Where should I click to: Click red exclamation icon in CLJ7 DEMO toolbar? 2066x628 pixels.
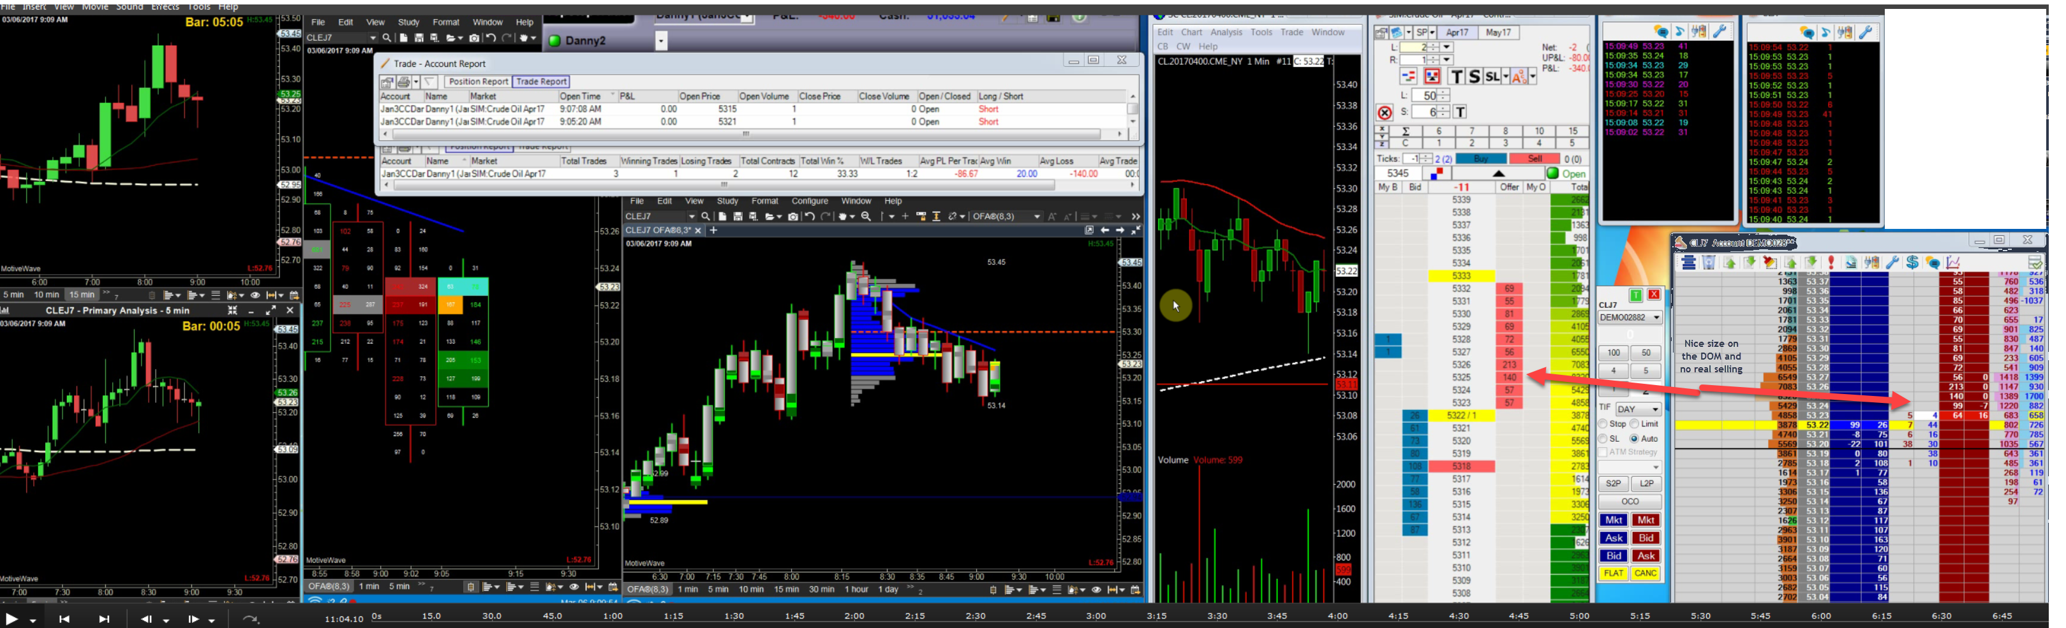1831,263
